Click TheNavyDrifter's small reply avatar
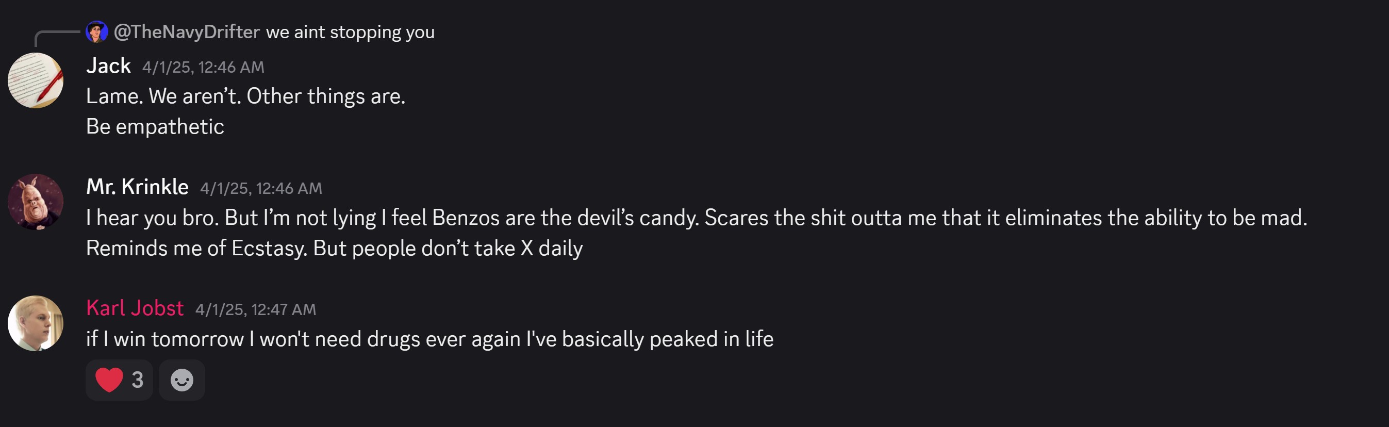The height and width of the screenshot is (427, 1389). (97, 32)
